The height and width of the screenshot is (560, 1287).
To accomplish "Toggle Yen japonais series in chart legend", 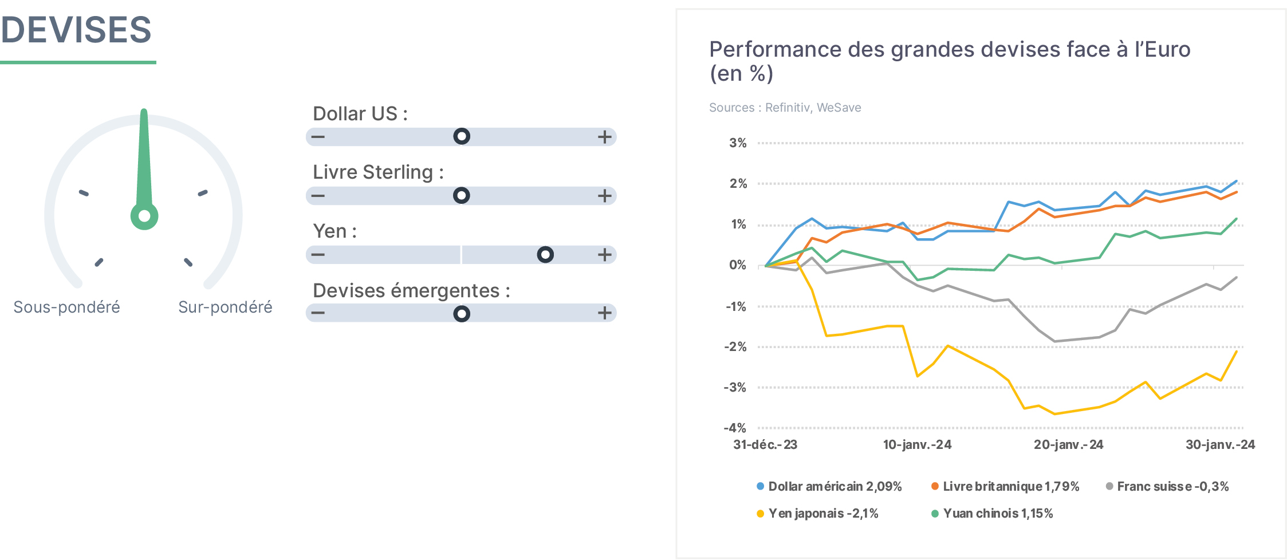I will (817, 514).
